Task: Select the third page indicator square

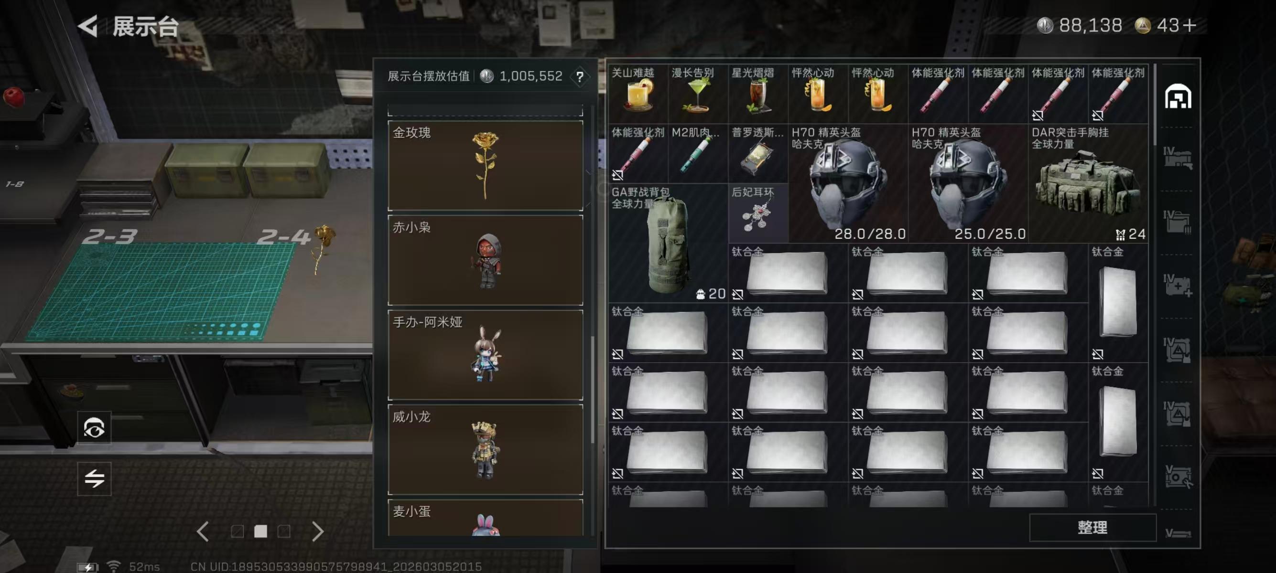Action: tap(284, 531)
